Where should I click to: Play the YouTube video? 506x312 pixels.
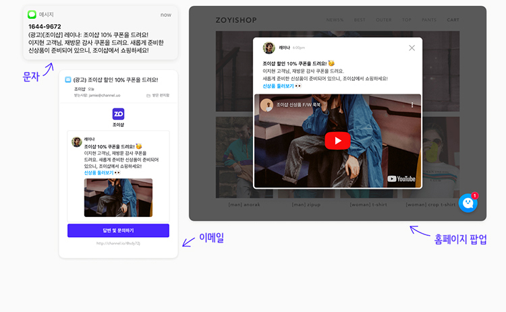click(337, 141)
